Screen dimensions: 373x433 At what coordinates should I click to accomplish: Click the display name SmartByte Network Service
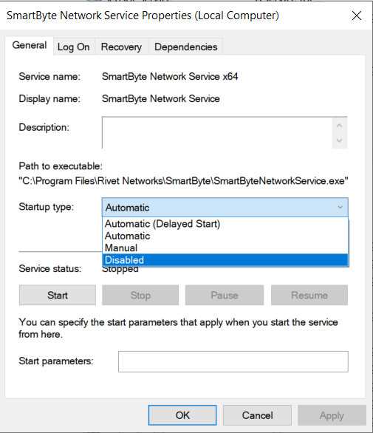tap(161, 98)
